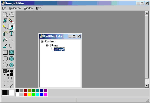
Task: Select the Lasso freeform selection tool
Action: point(11,15)
